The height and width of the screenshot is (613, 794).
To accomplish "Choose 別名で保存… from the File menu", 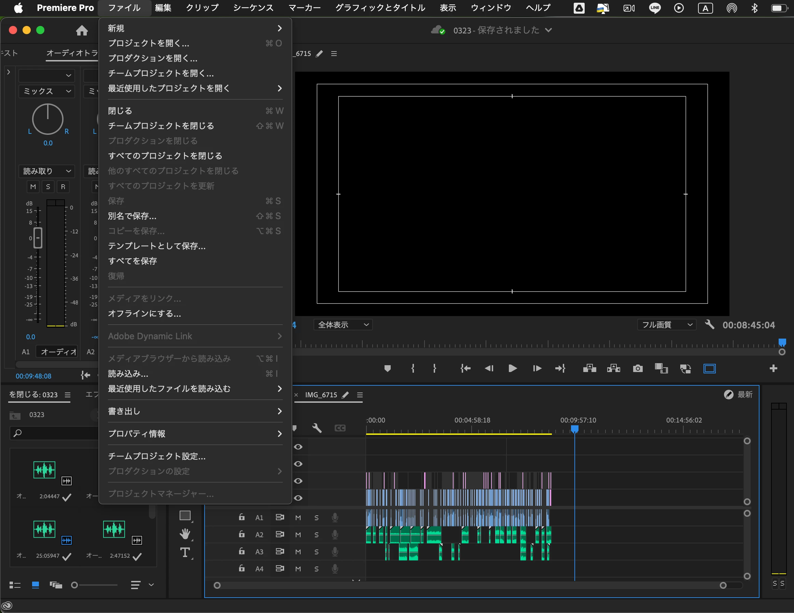I will pyautogui.click(x=133, y=216).
